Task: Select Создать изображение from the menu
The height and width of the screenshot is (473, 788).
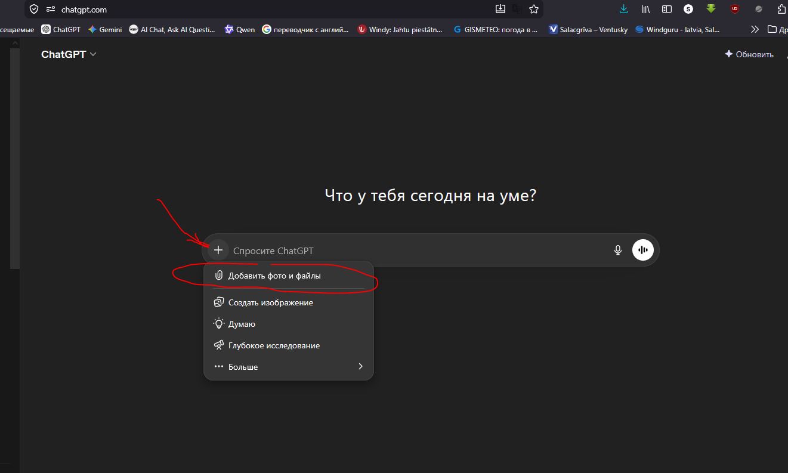Action: [x=289, y=302]
